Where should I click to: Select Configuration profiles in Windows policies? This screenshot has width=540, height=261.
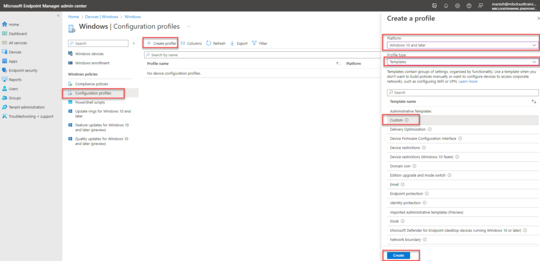(100, 93)
